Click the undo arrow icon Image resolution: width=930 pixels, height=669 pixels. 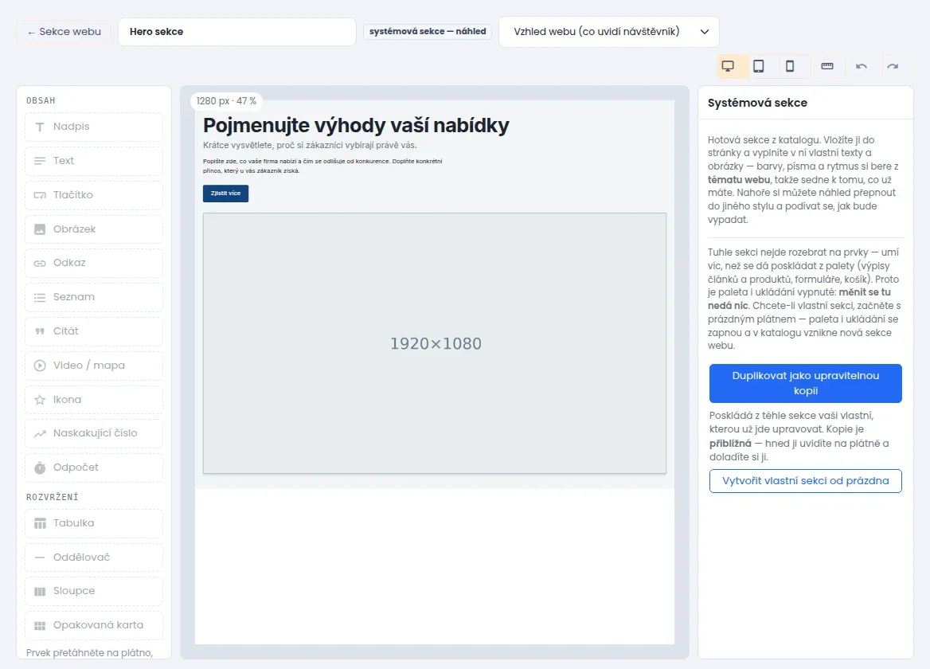coord(862,66)
